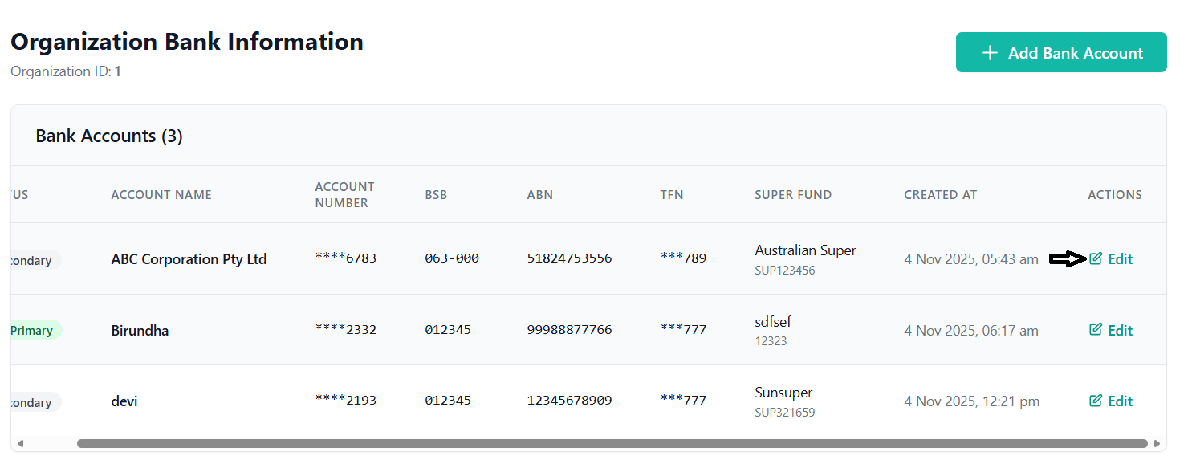Select the Birundha account name cell
Screen dimensions: 1192x460
[x=140, y=330]
